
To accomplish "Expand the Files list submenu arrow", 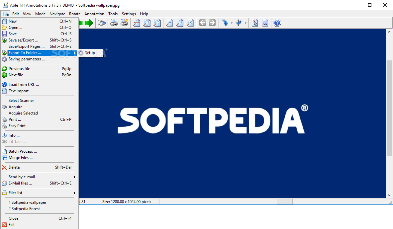I will tap(75, 193).
